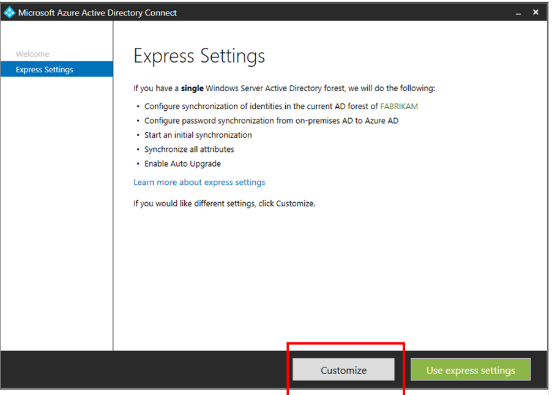Viewport: 552px width, 395px height.
Task: Click 'If you would like different settings' text
Action: pyautogui.click(x=224, y=204)
